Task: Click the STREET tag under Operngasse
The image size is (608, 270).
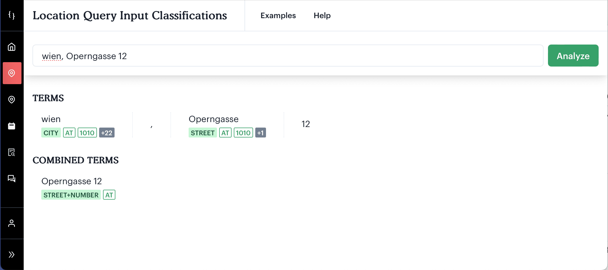Action: point(203,133)
